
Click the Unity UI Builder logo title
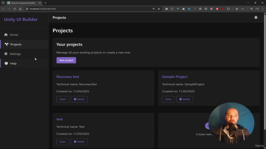tap(21, 19)
